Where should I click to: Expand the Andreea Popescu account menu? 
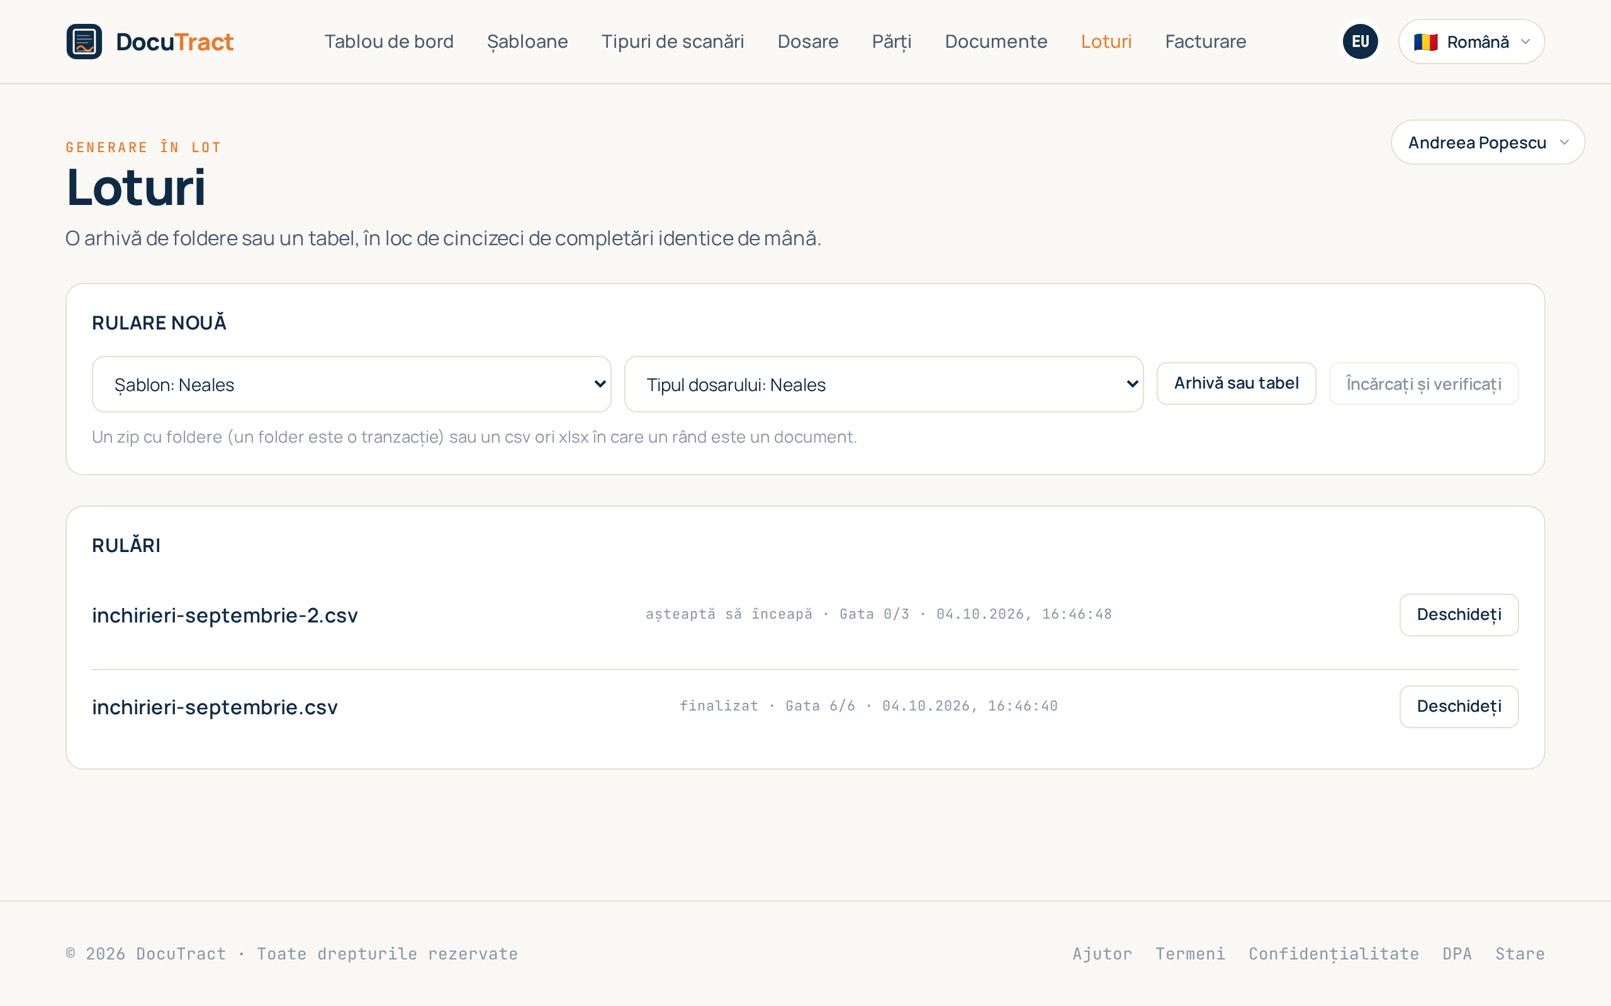click(1487, 142)
